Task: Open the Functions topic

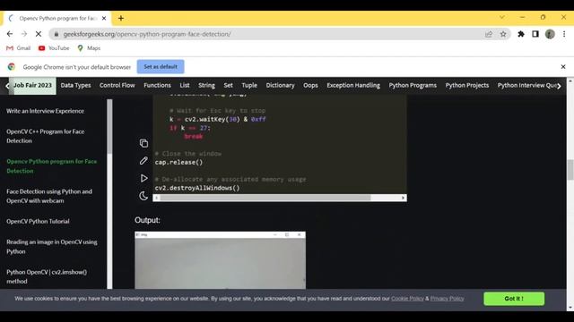Action: point(158,86)
